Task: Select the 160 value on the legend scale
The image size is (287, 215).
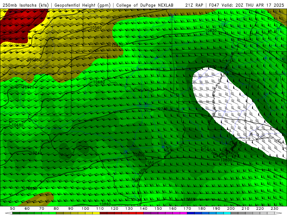Action: point(173,209)
